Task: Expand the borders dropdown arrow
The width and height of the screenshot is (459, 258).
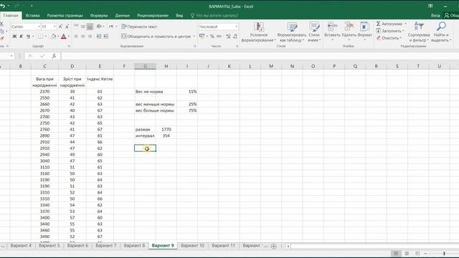Action: (46, 37)
